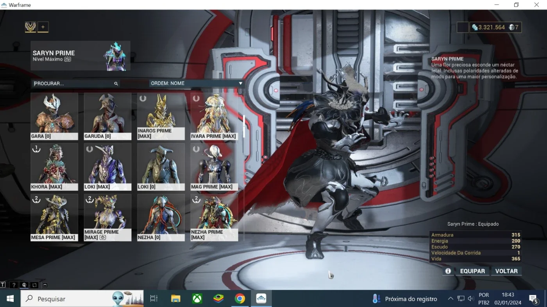
Task: Open the Windows Start menu
Action: pyautogui.click(x=10, y=299)
